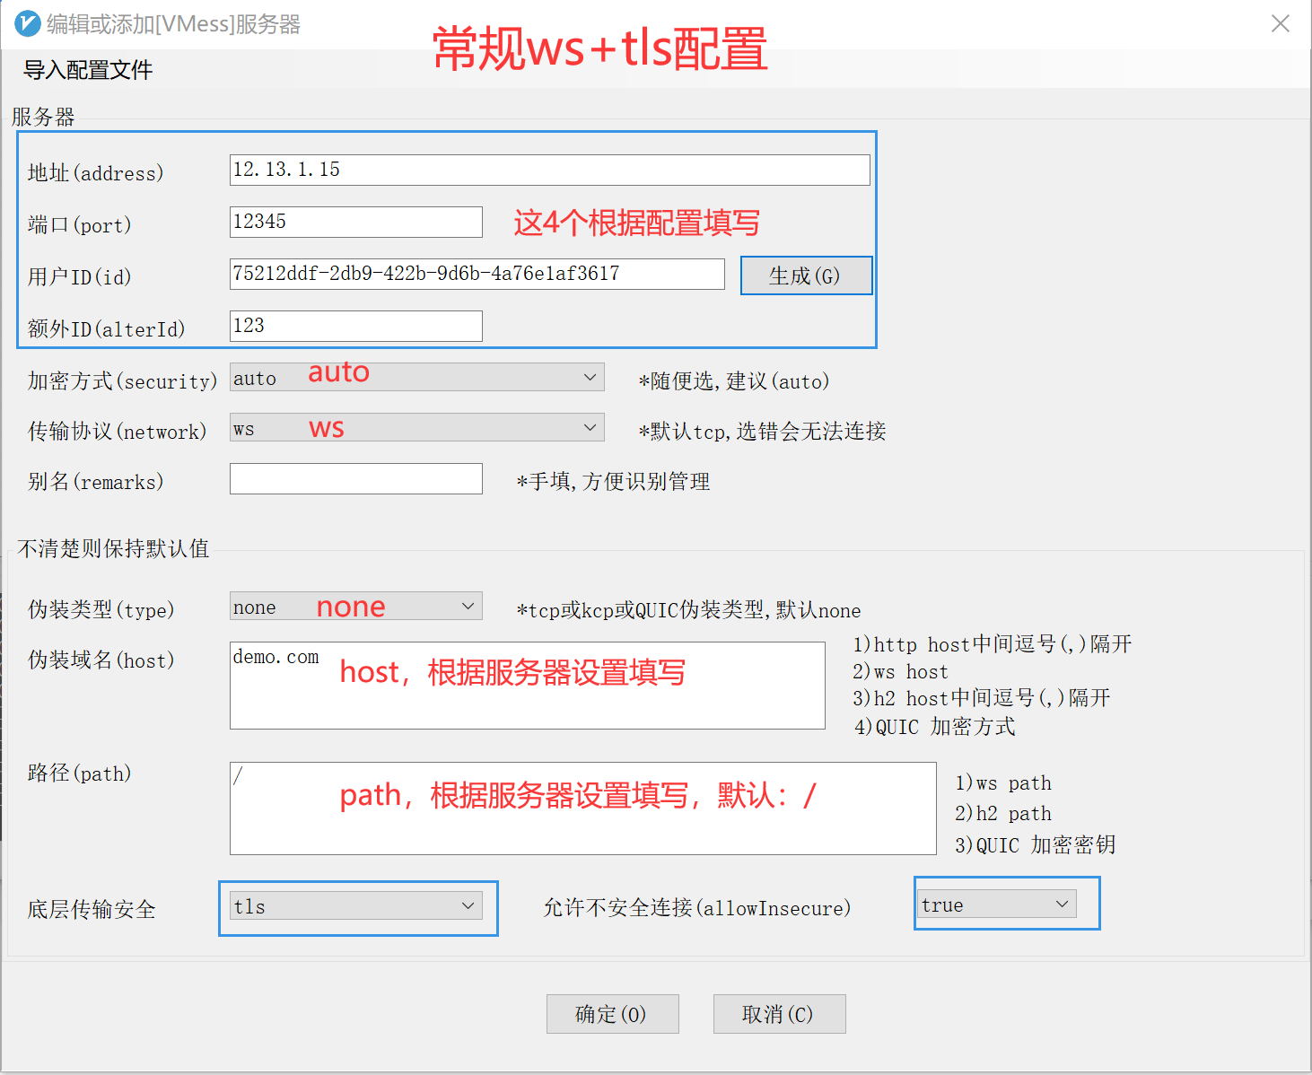Screen dimensions: 1312x1075
Task: Open the 导入配置文件 menu
Action: point(88,70)
